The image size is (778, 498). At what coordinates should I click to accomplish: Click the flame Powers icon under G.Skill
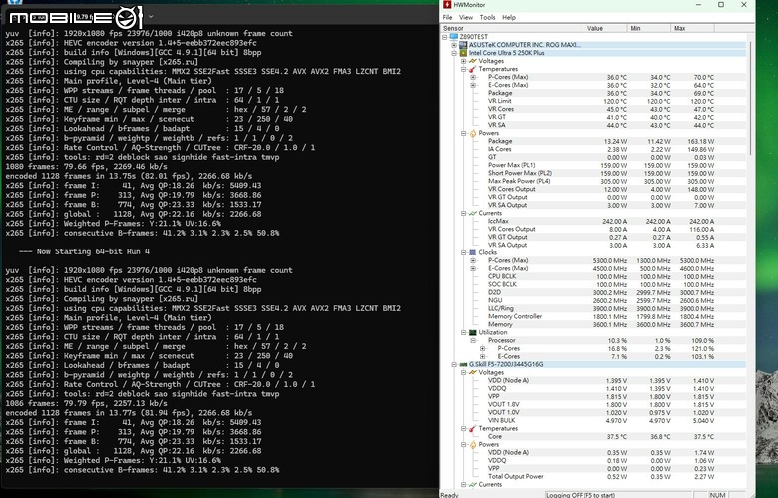pyautogui.click(x=473, y=444)
